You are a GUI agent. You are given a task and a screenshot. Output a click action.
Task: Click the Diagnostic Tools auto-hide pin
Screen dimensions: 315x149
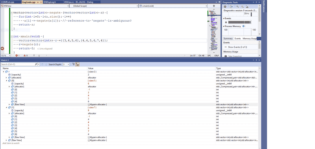257,2
